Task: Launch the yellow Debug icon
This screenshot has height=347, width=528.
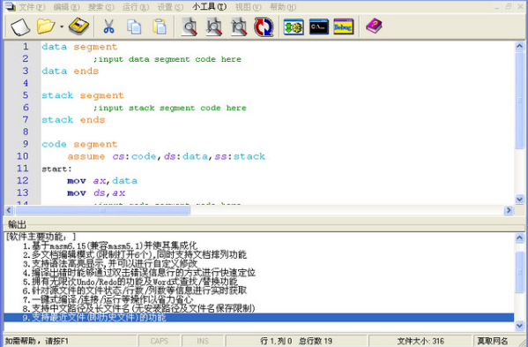Action: 344,26
